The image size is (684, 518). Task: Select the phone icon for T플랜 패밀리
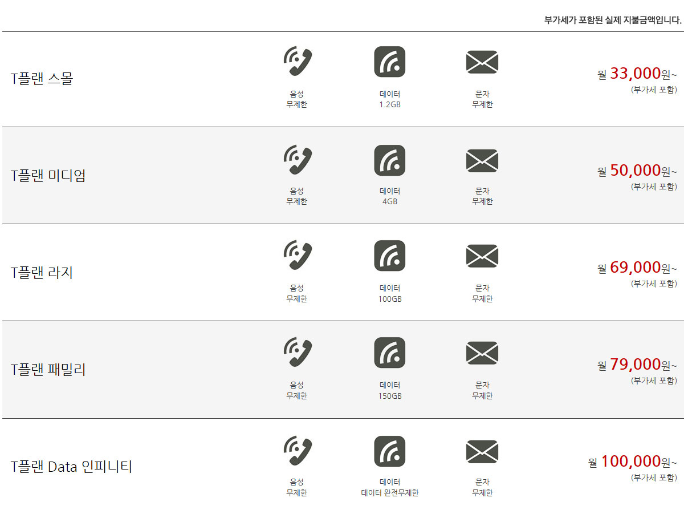pos(298,353)
